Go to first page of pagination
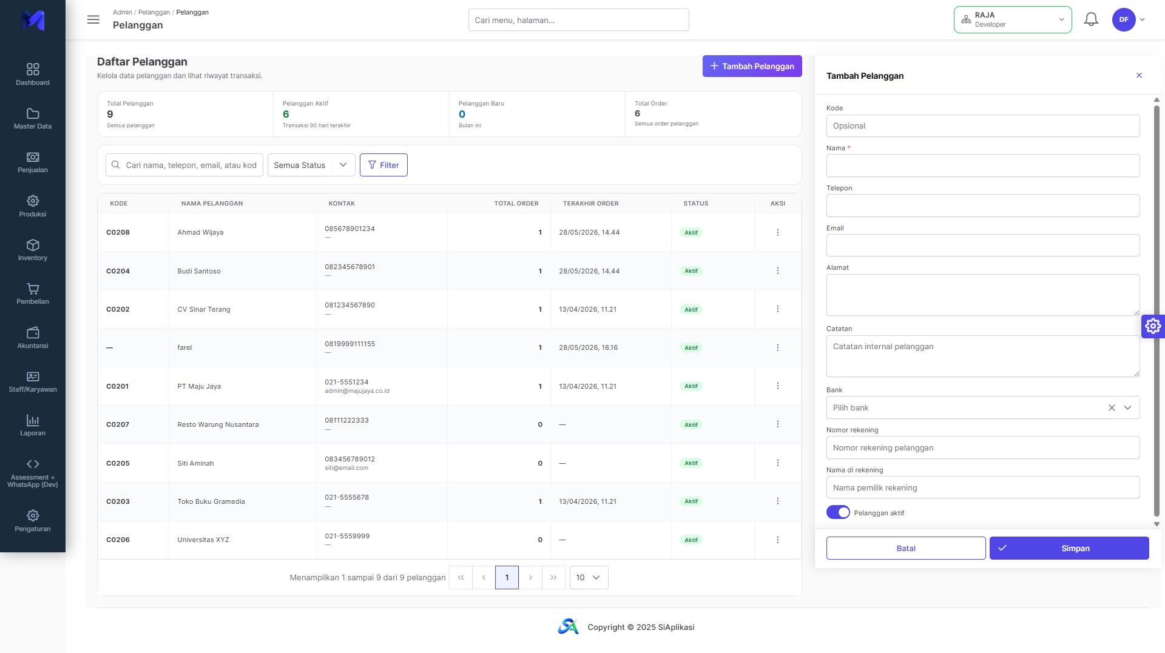Image resolution: width=1165 pixels, height=653 pixels. coord(461,577)
